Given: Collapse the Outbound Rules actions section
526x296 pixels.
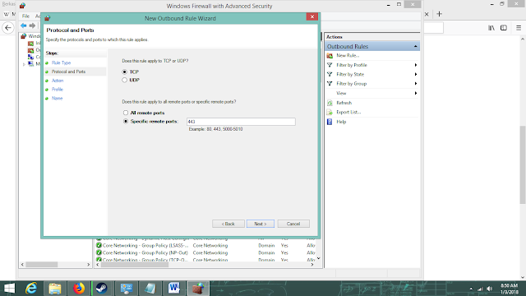Looking at the screenshot, I should [x=415, y=46].
